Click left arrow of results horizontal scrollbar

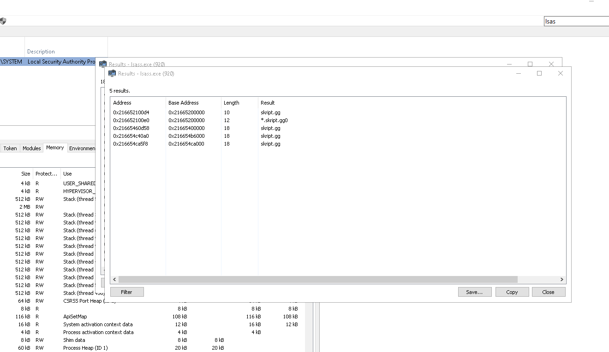(x=114, y=279)
